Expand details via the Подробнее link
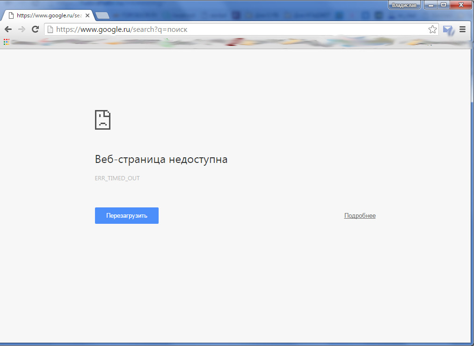 (360, 216)
